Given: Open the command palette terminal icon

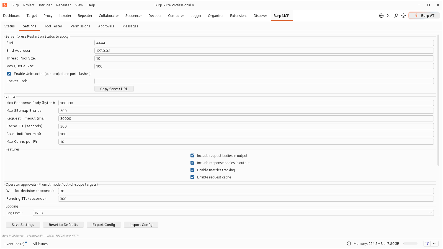Looking at the screenshot, I should pyautogui.click(x=389, y=16).
